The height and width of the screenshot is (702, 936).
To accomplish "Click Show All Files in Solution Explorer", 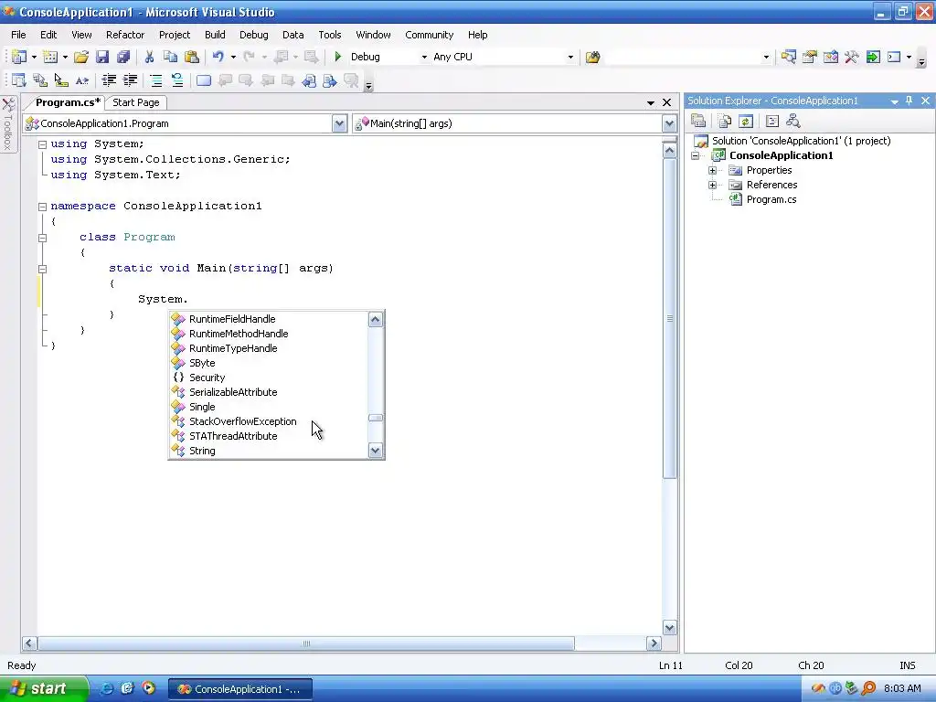I will [725, 122].
